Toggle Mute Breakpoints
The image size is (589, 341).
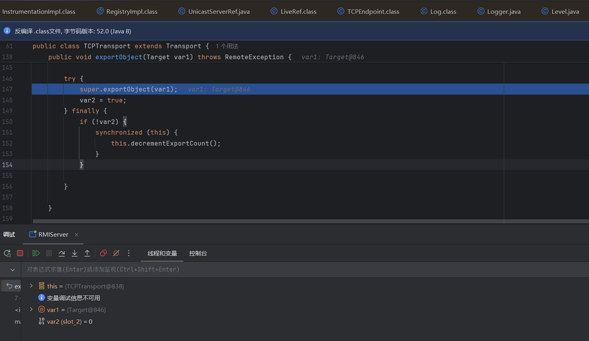click(116, 253)
